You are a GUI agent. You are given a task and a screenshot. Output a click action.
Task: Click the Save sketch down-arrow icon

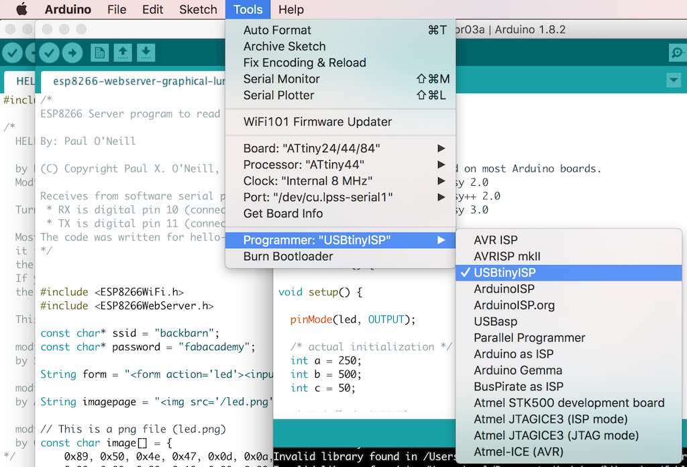(146, 53)
